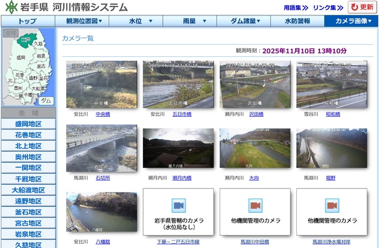Image resolution: width=380 pixels, height=248 pixels.
Task: Open the 大向 camera thumbnail
Action: (255, 148)
